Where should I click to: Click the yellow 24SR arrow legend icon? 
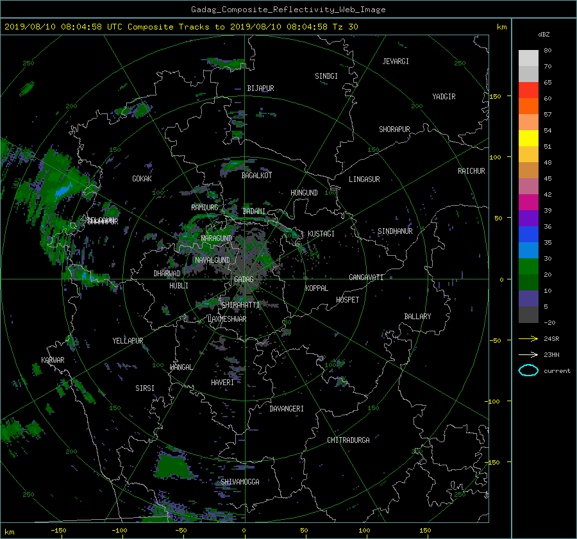pyautogui.click(x=528, y=339)
